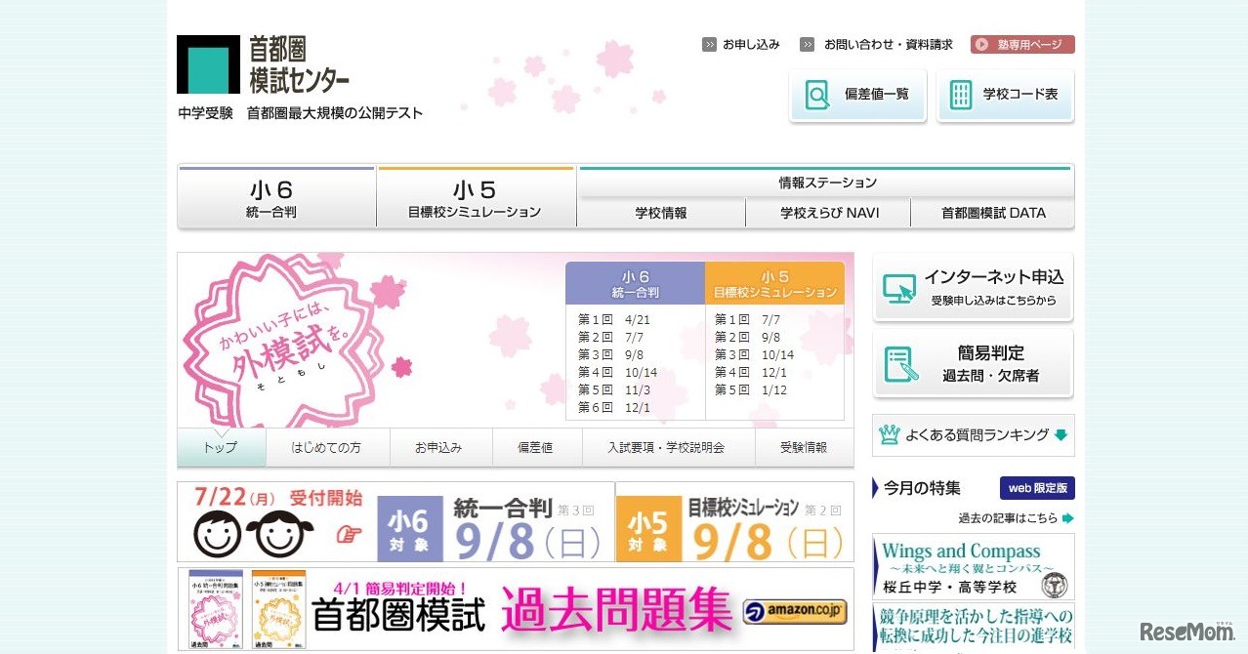Image resolution: width=1248 pixels, height=654 pixels.
Task: Click the インターネット申込 monitor icon
Action: click(x=899, y=288)
